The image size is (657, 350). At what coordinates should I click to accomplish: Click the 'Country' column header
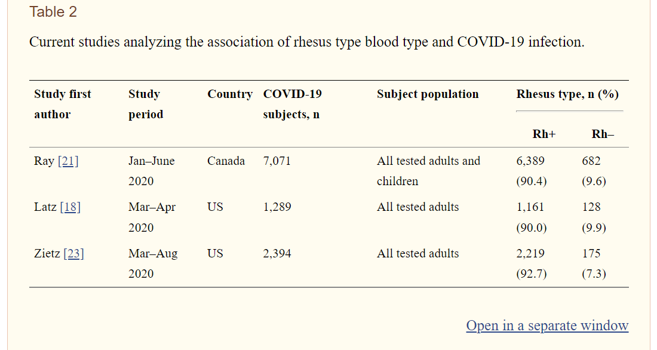click(230, 94)
